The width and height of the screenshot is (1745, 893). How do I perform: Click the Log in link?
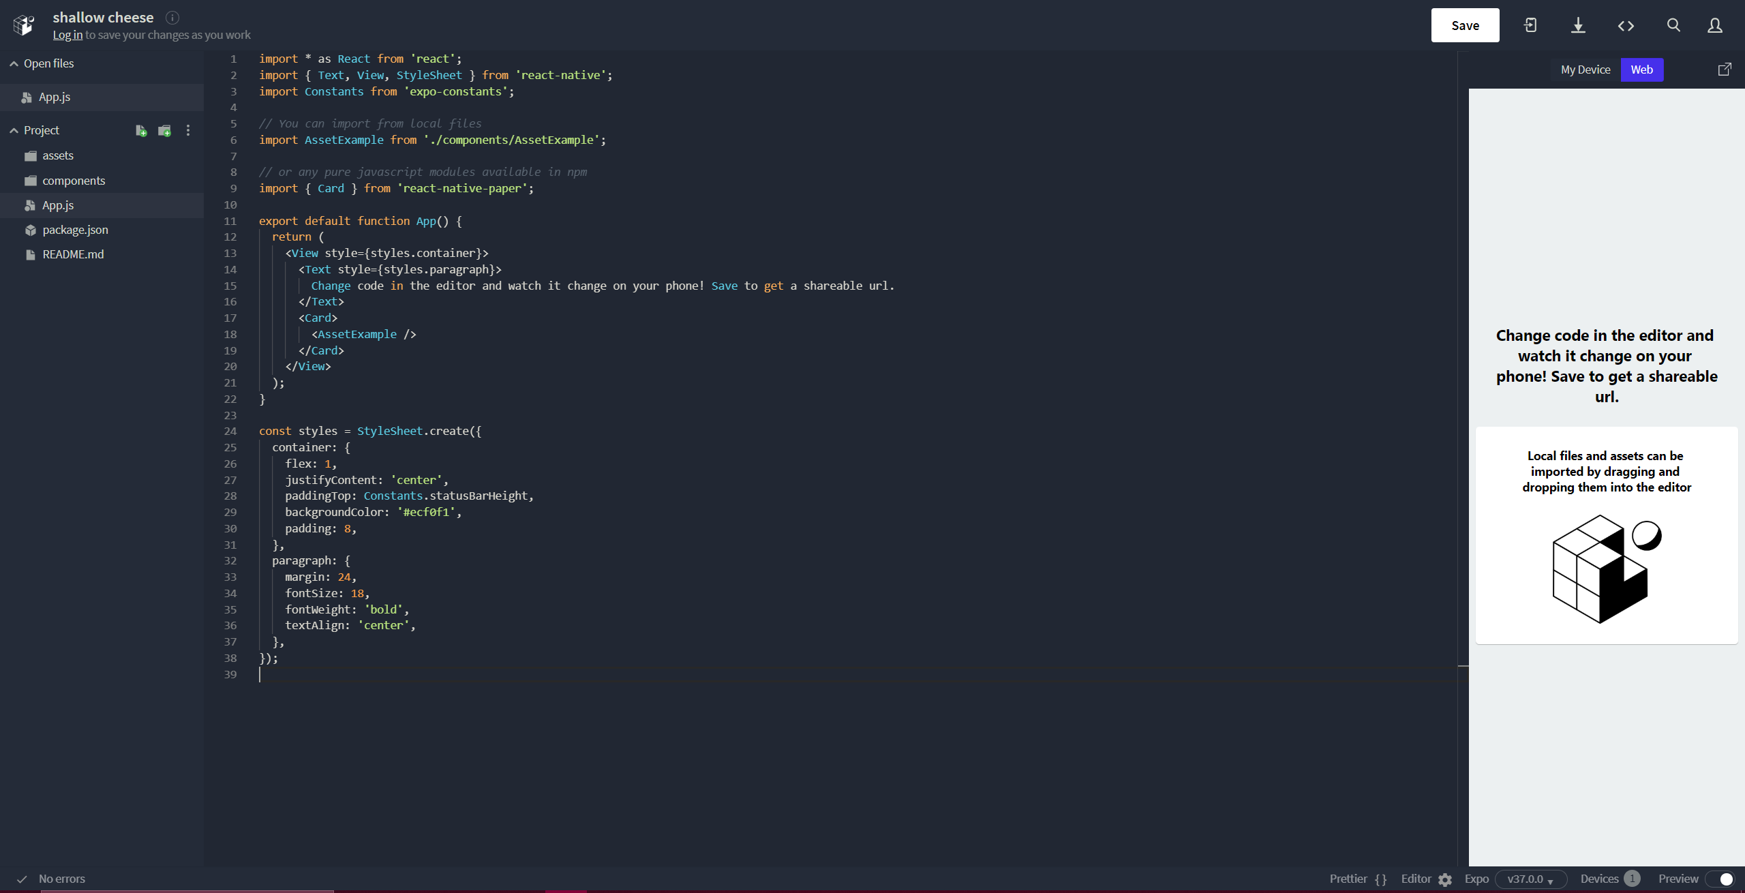(x=67, y=35)
